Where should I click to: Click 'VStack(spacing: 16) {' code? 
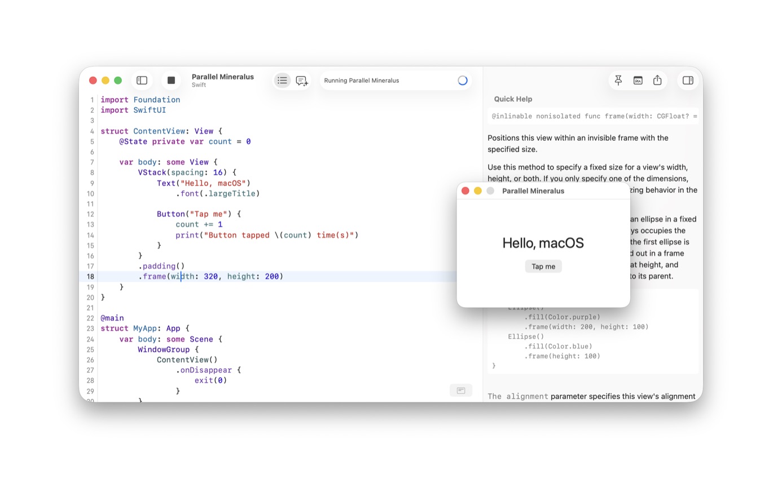(x=187, y=173)
